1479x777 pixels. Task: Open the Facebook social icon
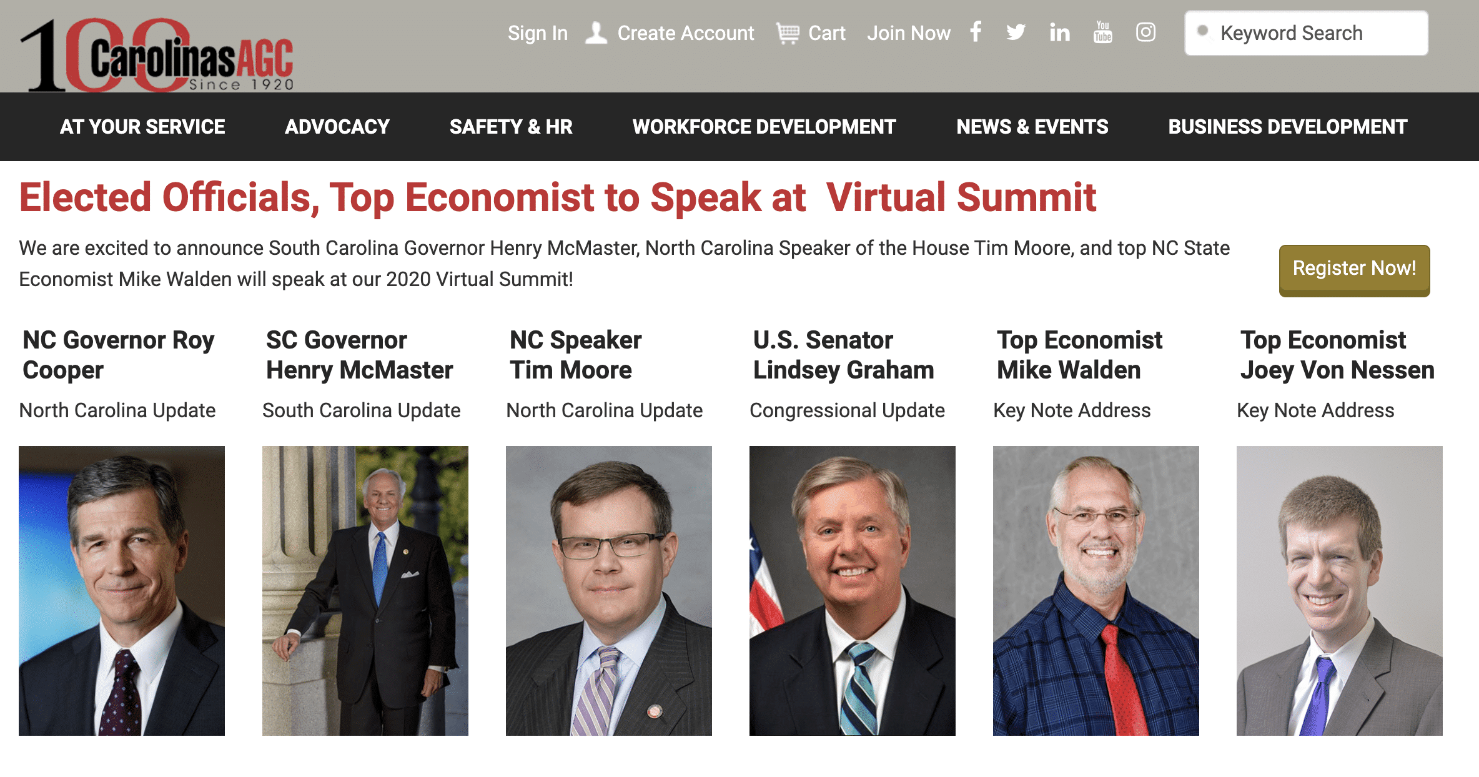[976, 32]
